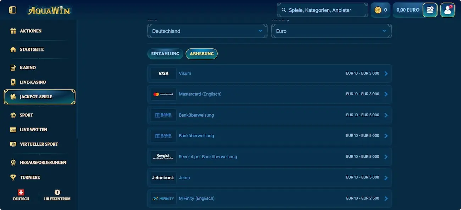This screenshot has height=210, width=461.
Task: Click the VISA logo
Action: 163,74
